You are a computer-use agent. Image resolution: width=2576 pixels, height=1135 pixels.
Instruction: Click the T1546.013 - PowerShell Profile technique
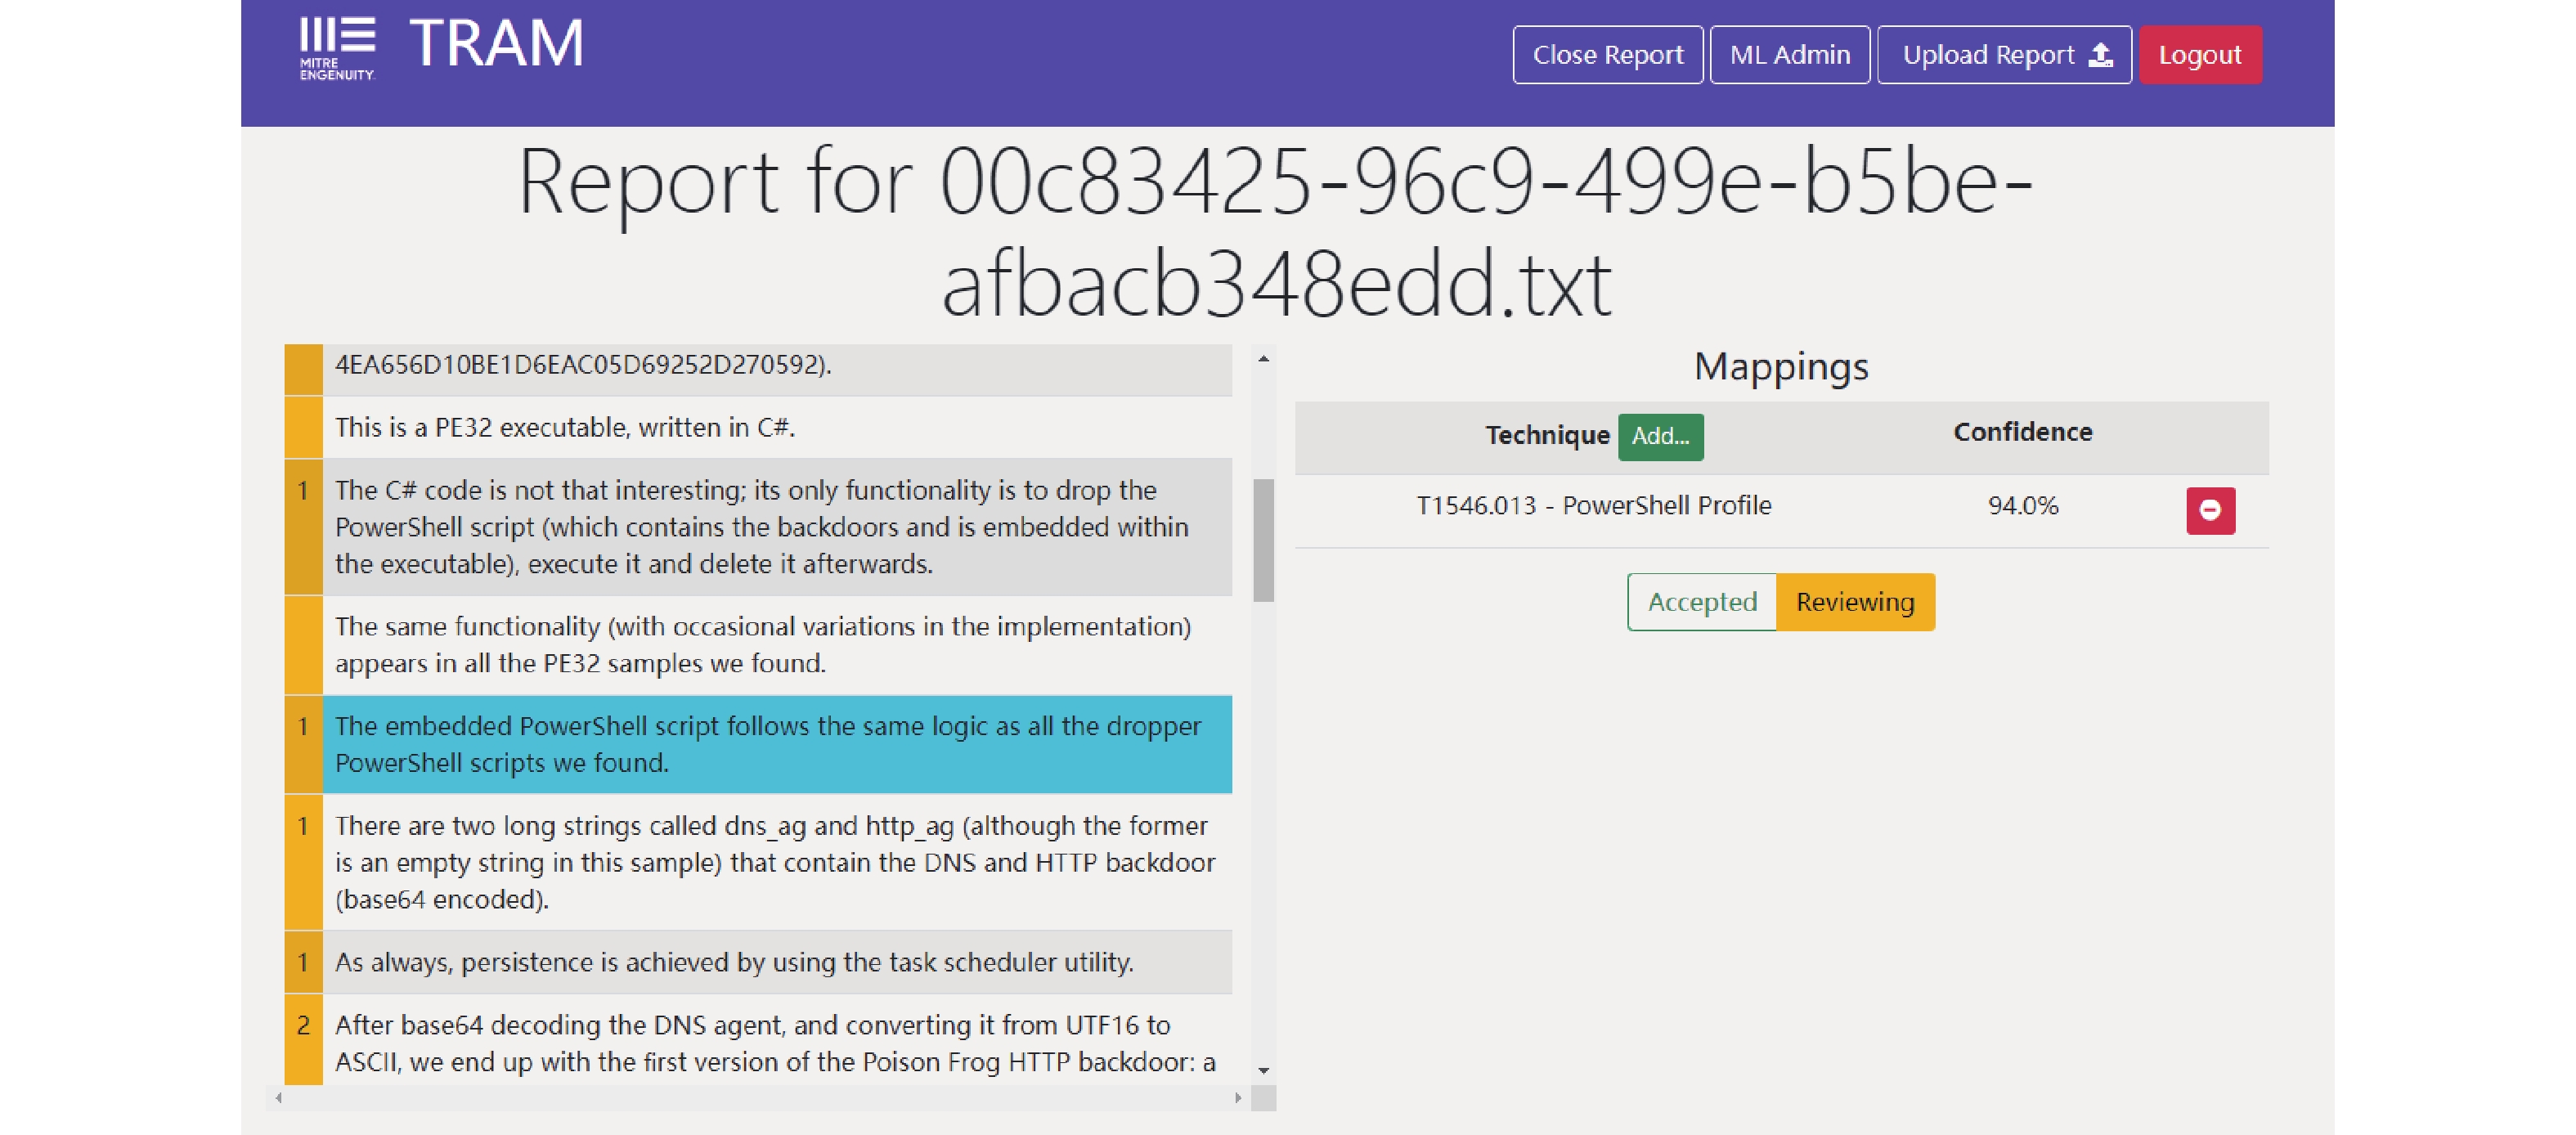tap(1593, 506)
